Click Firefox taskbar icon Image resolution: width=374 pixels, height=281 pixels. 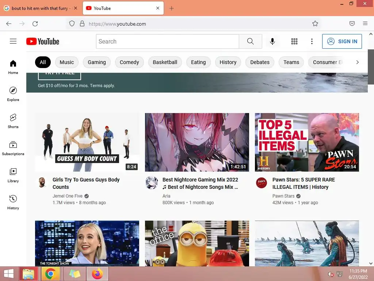98,274
